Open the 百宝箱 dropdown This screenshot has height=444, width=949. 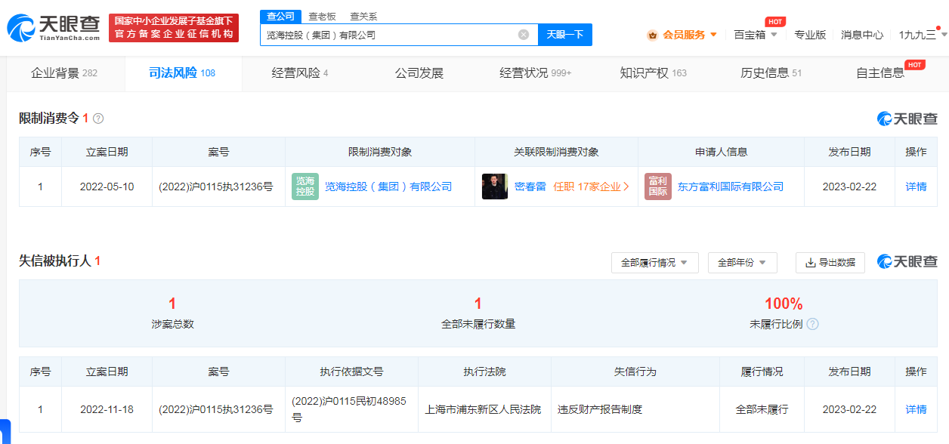(x=756, y=35)
